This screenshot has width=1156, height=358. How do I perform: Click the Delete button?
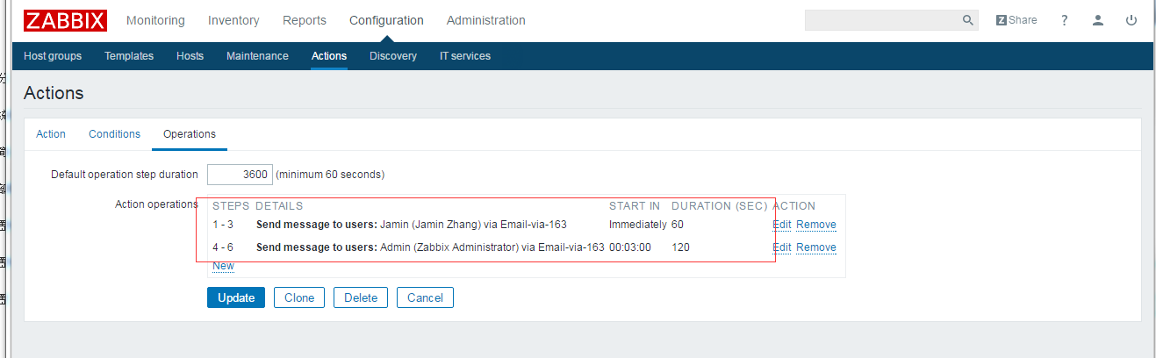[361, 297]
